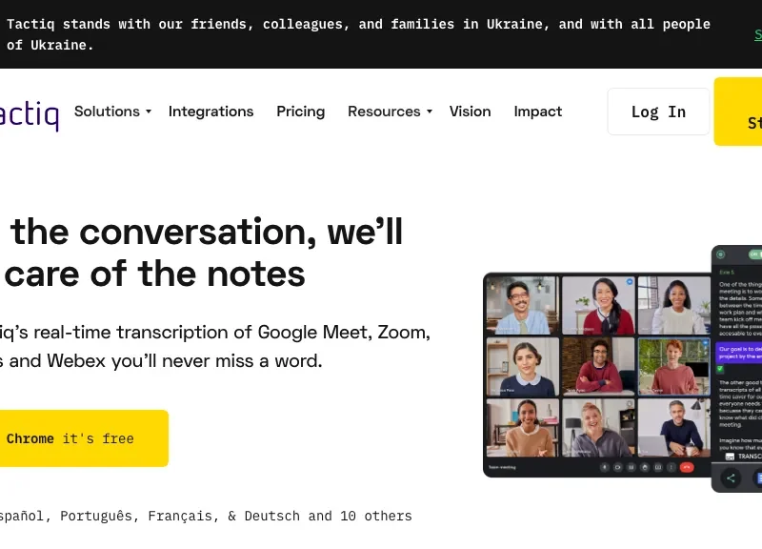
Task: Navigate to the Impact page
Action: (538, 112)
